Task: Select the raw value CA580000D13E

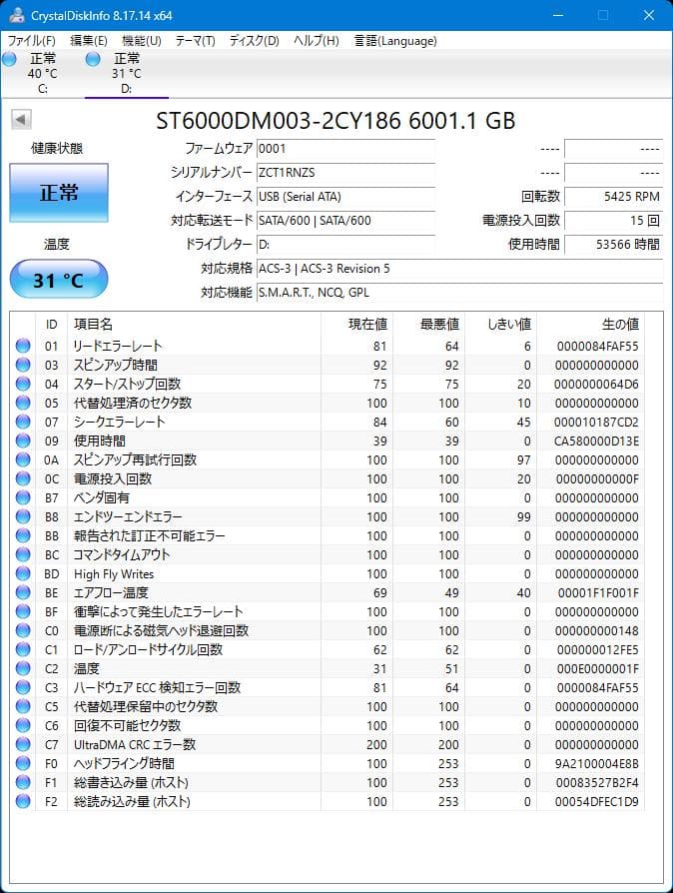Action: (x=596, y=442)
